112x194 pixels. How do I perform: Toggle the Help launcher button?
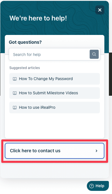click(98, 186)
